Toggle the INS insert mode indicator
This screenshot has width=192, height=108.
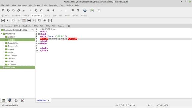pyautogui.click(x=150, y=105)
